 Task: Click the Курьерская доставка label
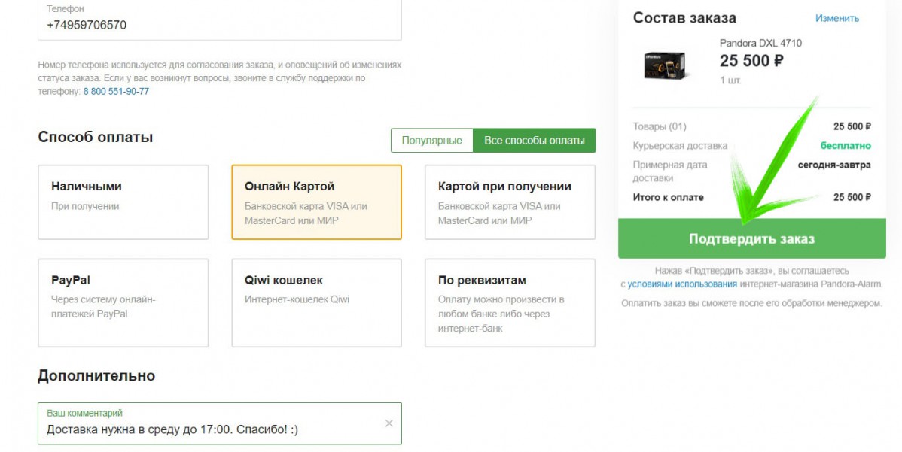tap(681, 146)
